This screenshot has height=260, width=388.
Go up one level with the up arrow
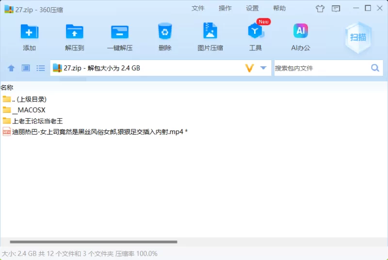click(11, 68)
